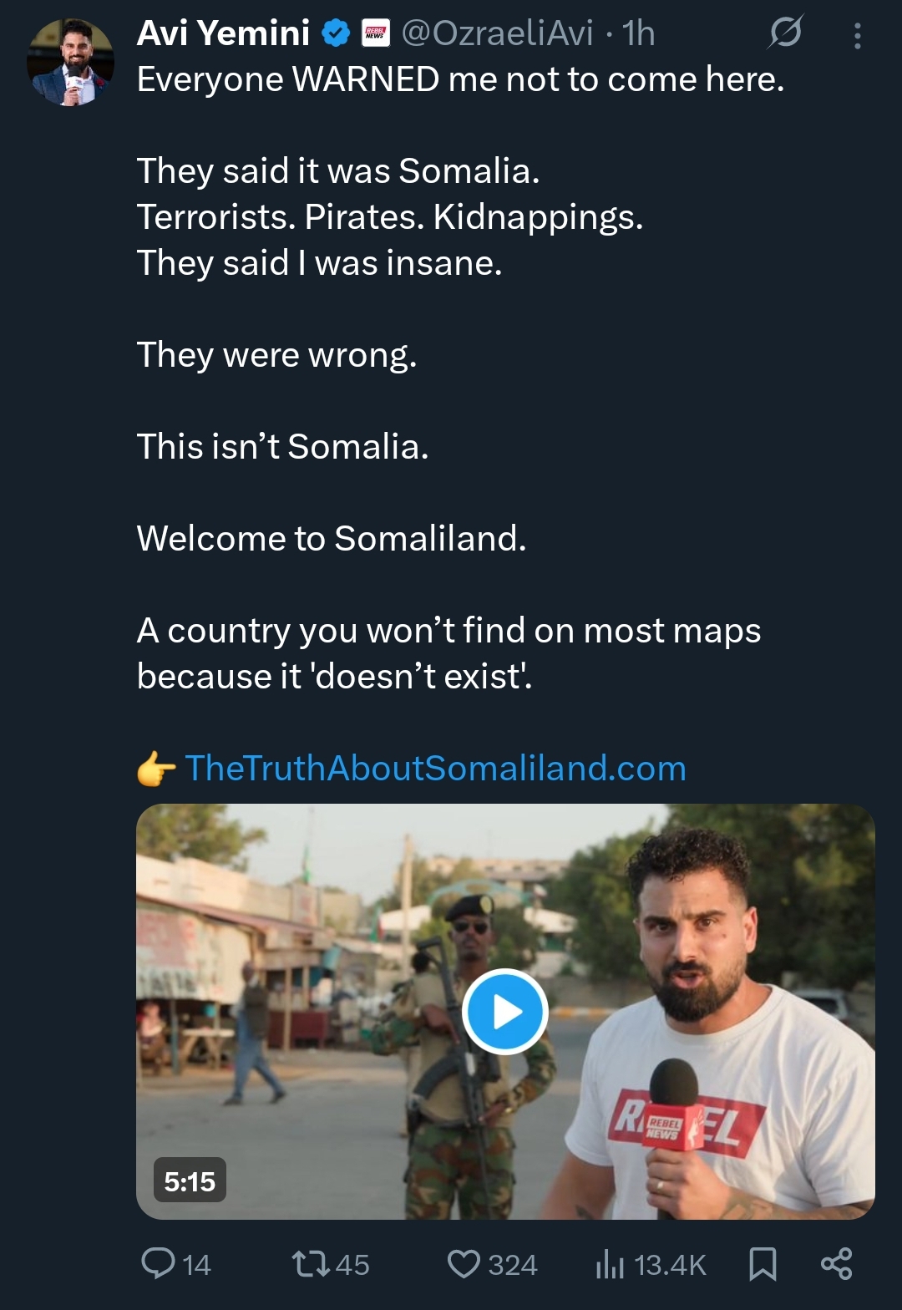Play the video with the play button

505,1012
